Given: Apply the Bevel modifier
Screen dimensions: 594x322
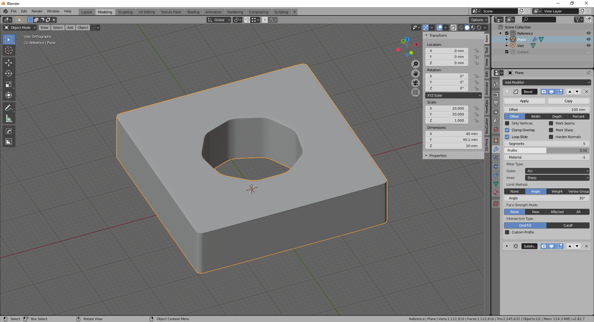Looking at the screenshot, I should pos(524,101).
